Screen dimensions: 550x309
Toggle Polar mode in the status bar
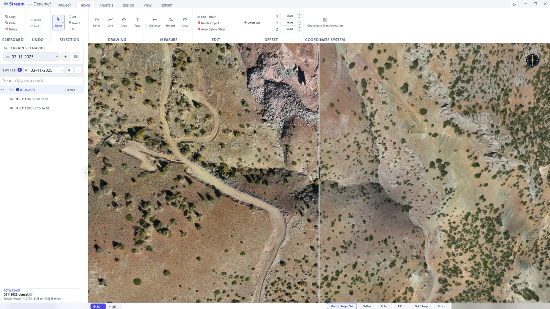[x=384, y=306]
